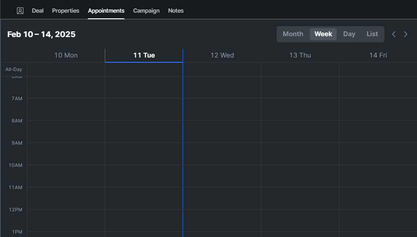Viewport: 417px width, 237px height.
Task: Open the 12 Wed day header
Action: (x=222, y=55)
